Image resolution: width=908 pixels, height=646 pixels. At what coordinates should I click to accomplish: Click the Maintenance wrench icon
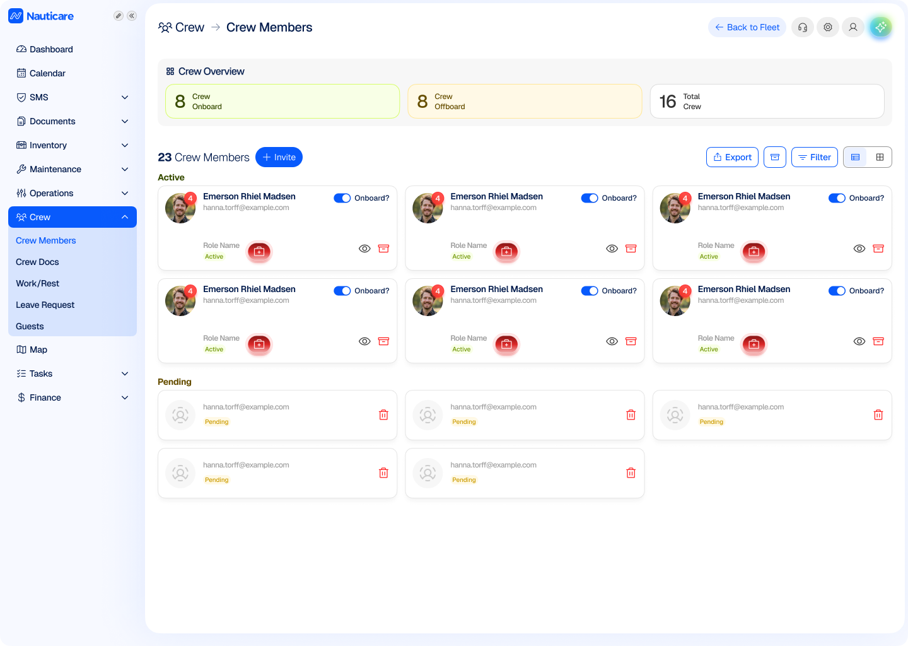pyautogui.click(x=21, y=169)
